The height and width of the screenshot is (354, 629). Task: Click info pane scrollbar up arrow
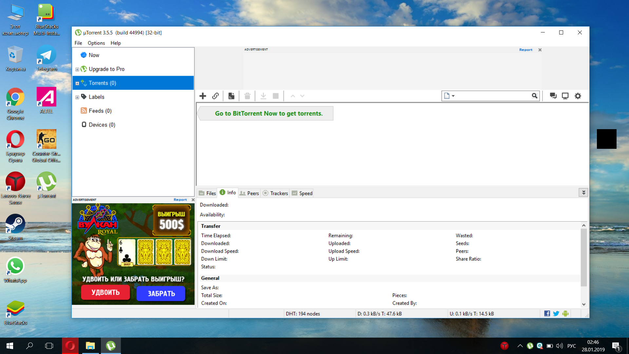coord(584,226)
